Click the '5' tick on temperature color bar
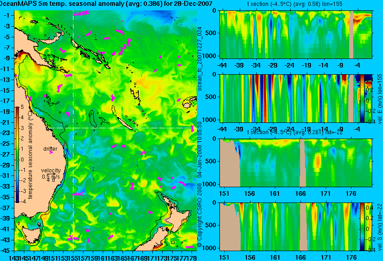The image size is (383, 261). (22, 107)
